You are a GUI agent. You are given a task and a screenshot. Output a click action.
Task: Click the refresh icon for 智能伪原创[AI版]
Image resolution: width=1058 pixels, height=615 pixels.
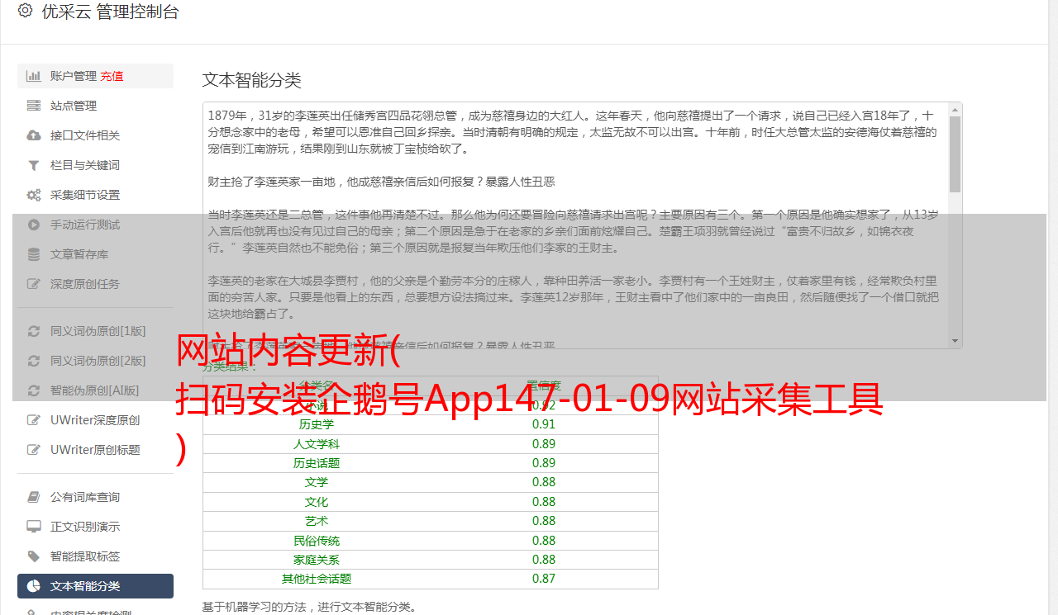coord(34,390)
